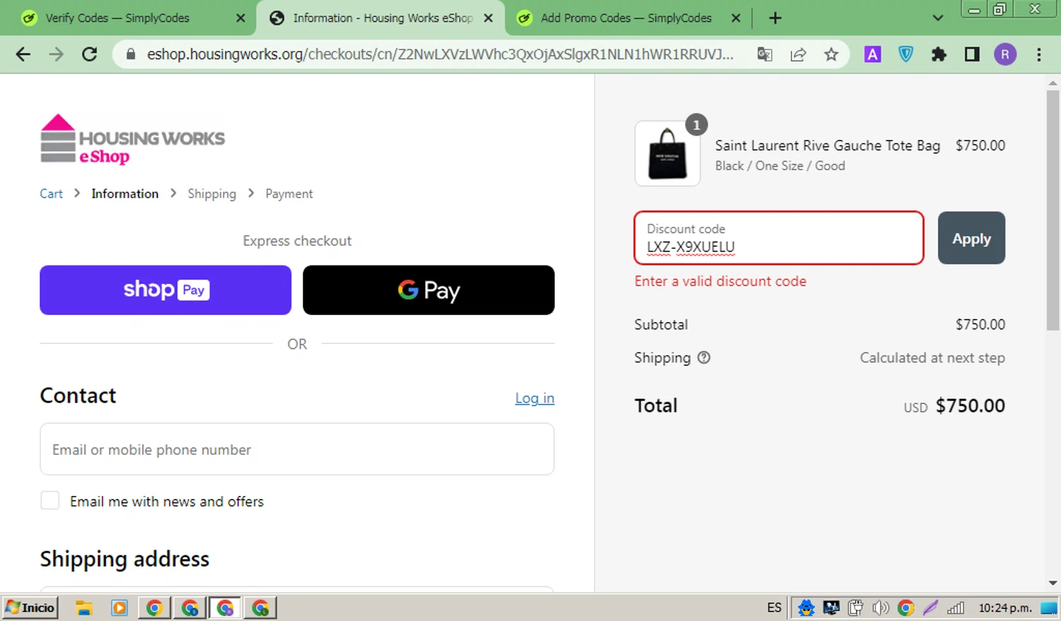The width and height of the screenshot is (1061, 621).
Task: Open the extensions puzzle menu
Action: pos(939,54)
